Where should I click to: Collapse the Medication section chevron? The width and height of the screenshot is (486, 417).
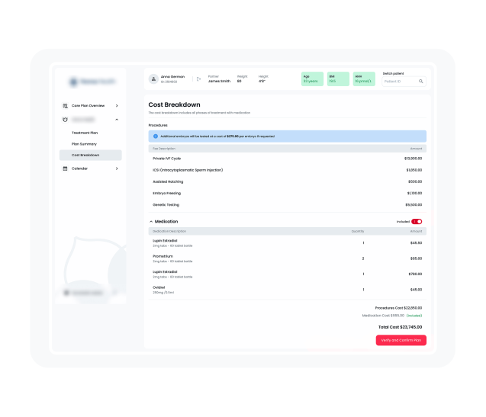(151, 221)
